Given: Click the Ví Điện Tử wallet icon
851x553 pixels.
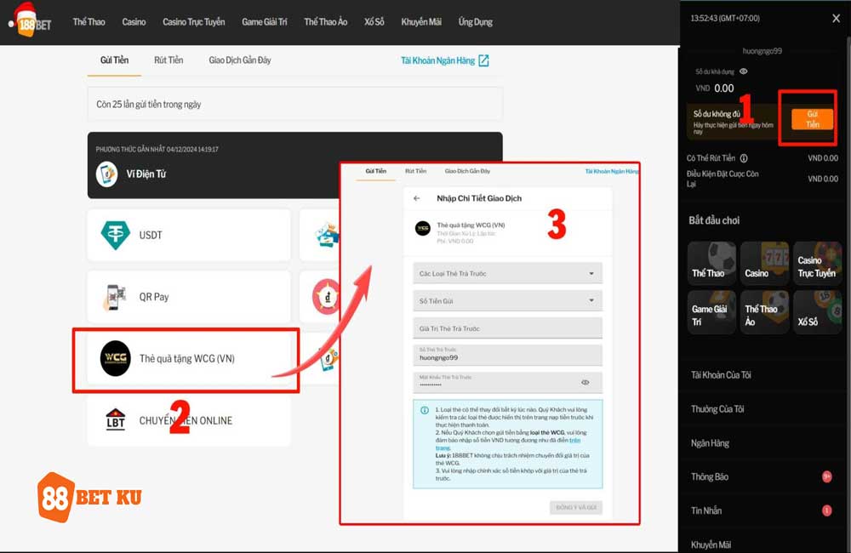Looking at the screenshot, I should [x=107, y=174].
